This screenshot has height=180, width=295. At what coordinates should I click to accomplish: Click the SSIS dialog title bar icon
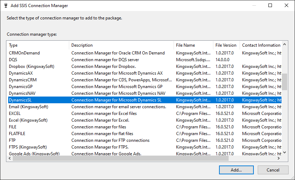[6, 5]
